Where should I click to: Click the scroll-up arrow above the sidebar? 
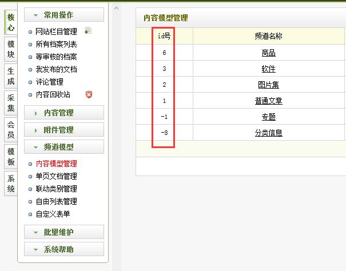116,9
